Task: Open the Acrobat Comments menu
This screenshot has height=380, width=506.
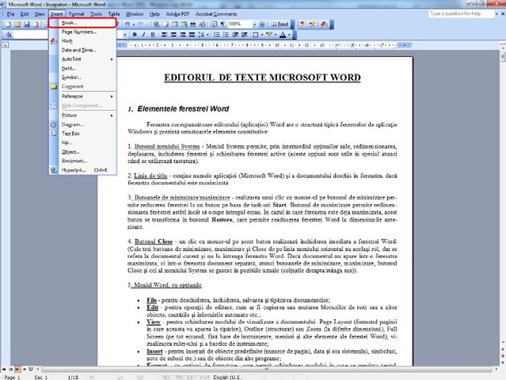Action: pyautogui.click(x=216, y=14)
